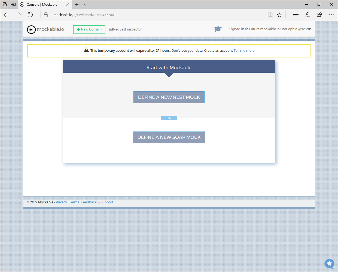The width and height of the screenshot is (338, 272).
Task: Click the New Domain button
Action: [89, 29]
